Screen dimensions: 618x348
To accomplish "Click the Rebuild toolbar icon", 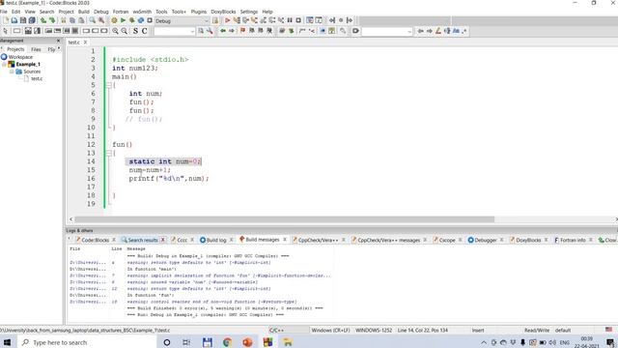I will tap(141, 20).
